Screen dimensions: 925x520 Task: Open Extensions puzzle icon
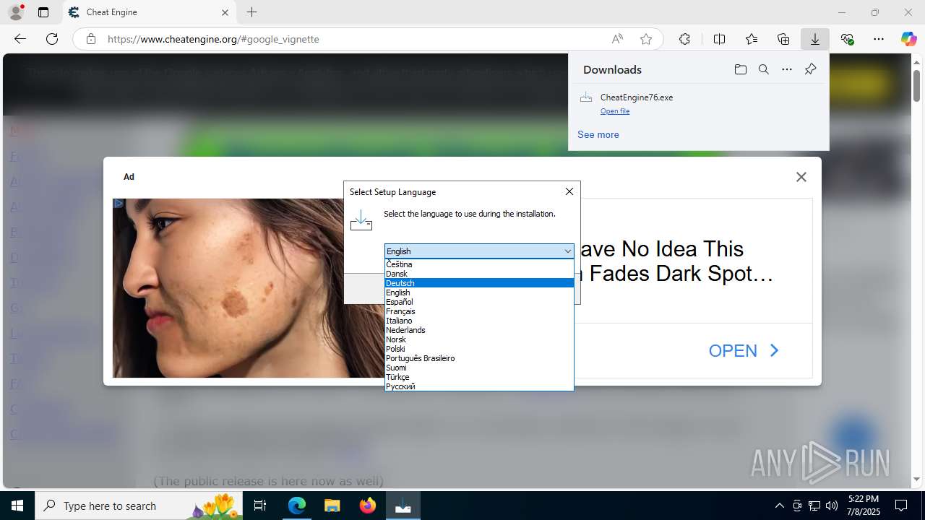(x=684, y=39)
